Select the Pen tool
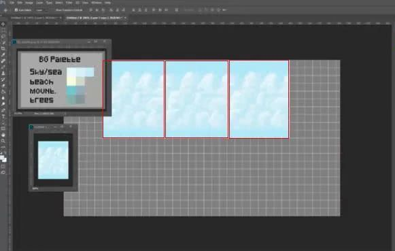395x251 pixels. click(x=3, y=110)
